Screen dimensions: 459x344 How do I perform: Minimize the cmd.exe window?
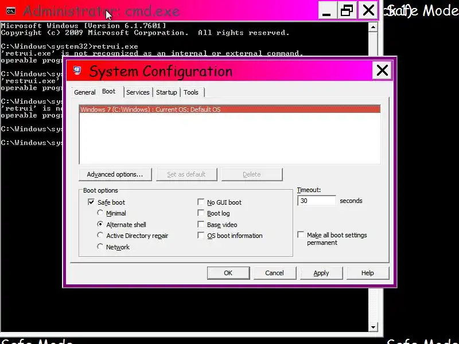tap(327, 11)
